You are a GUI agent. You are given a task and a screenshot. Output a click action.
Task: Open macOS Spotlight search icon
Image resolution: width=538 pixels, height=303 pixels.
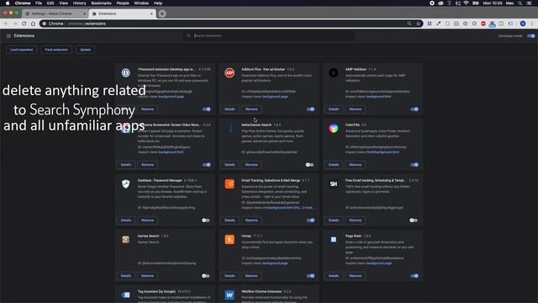(520, 3)
